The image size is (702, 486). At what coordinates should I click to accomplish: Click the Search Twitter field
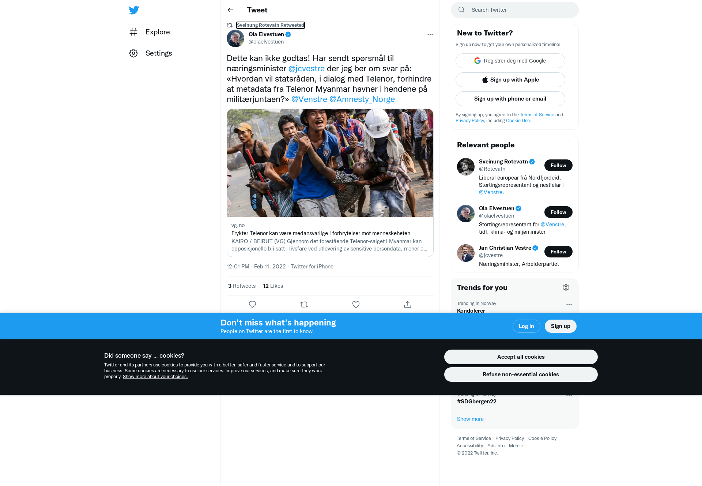[515, 10]
